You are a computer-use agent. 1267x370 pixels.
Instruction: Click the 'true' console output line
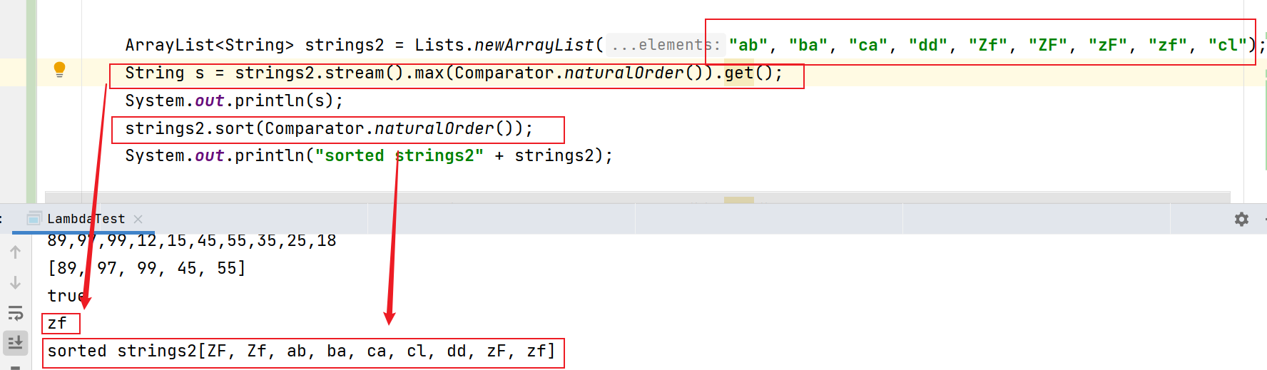pos(67,296)
